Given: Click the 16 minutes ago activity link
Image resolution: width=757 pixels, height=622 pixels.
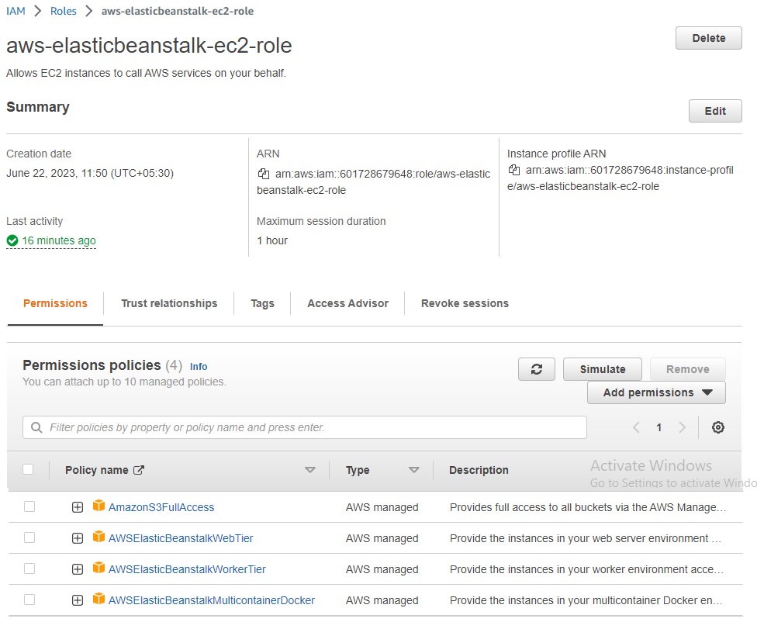Looking at the screenshot, I should (59, 240).
